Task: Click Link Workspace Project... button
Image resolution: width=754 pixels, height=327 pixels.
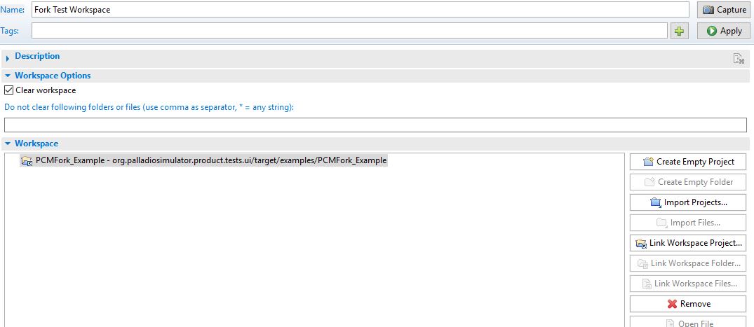Action: tap(688, 243)
